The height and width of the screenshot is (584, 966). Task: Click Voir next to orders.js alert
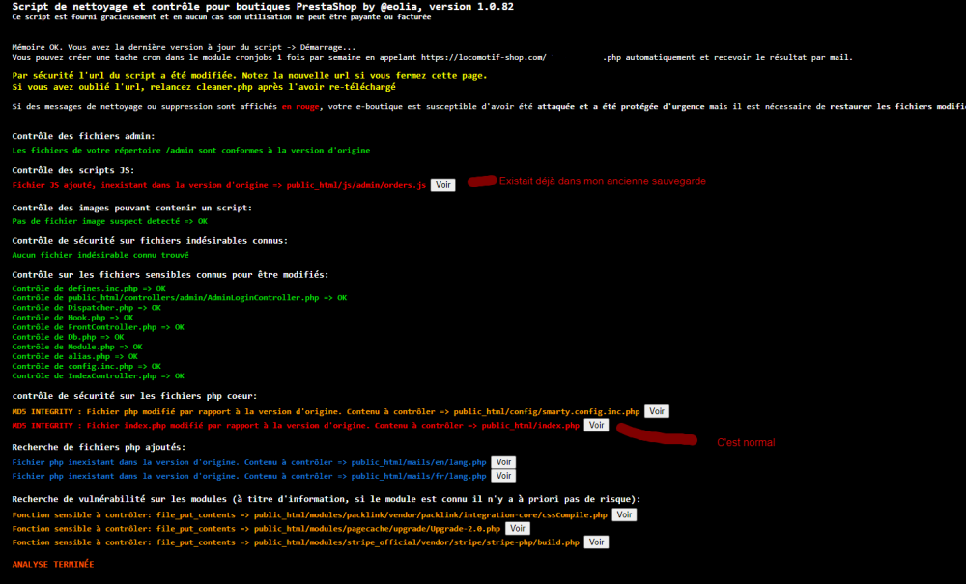pyautogui.click(x=442, y=184)
